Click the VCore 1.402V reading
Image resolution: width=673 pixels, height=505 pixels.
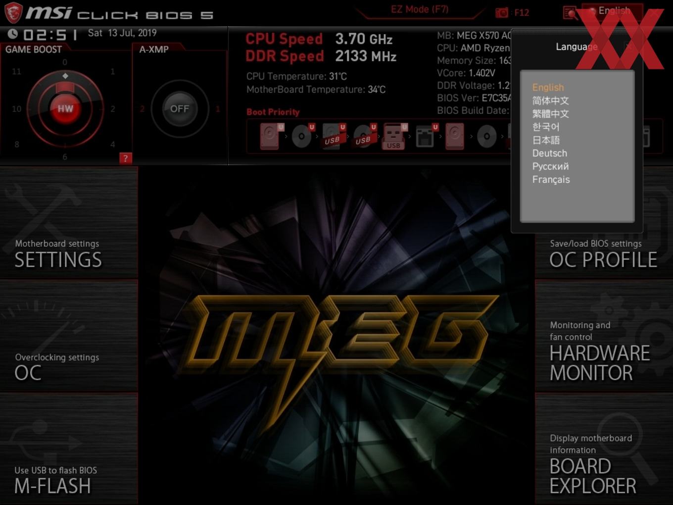tap(466, 73)
